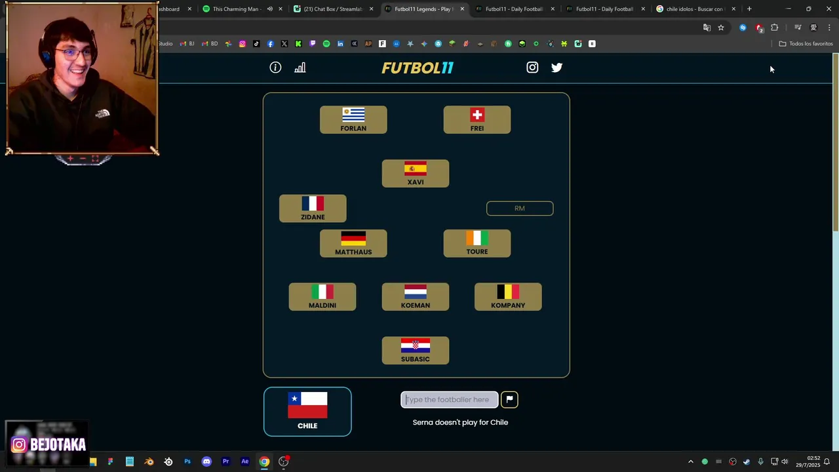
Task: Open Figma from taskbar
Action: (x=110, y=462)
